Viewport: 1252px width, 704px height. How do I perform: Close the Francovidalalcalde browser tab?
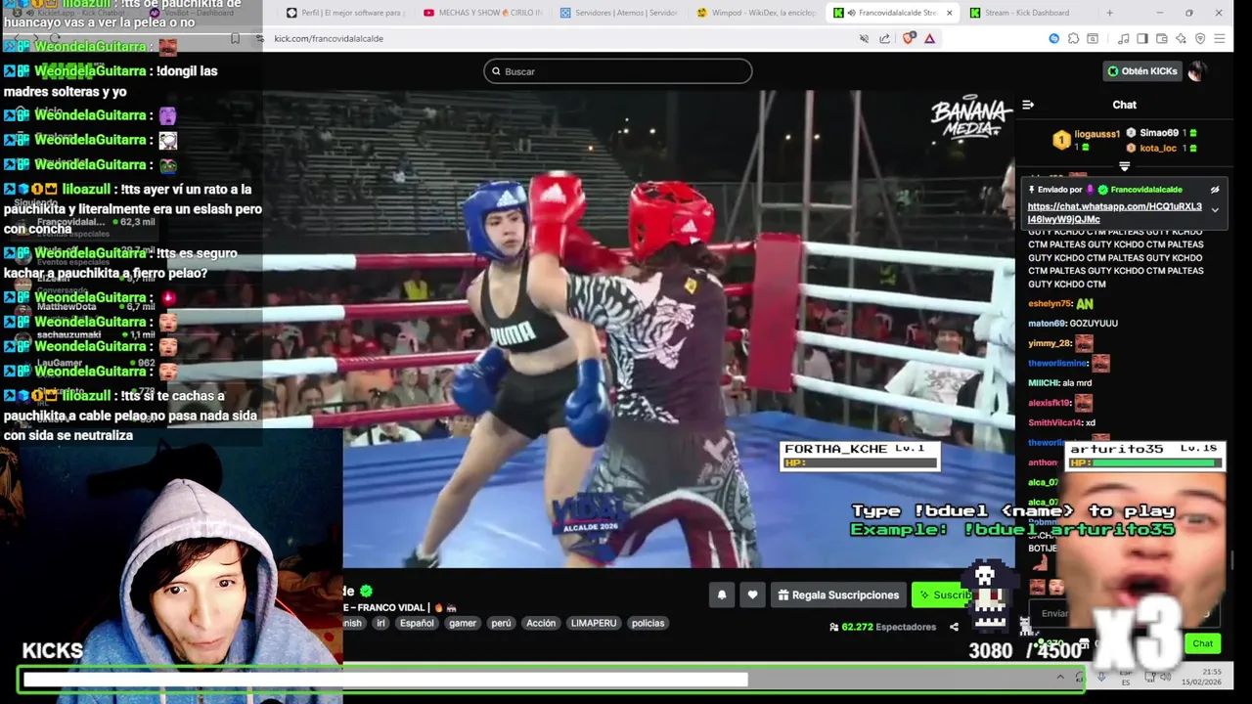(948, 13)
